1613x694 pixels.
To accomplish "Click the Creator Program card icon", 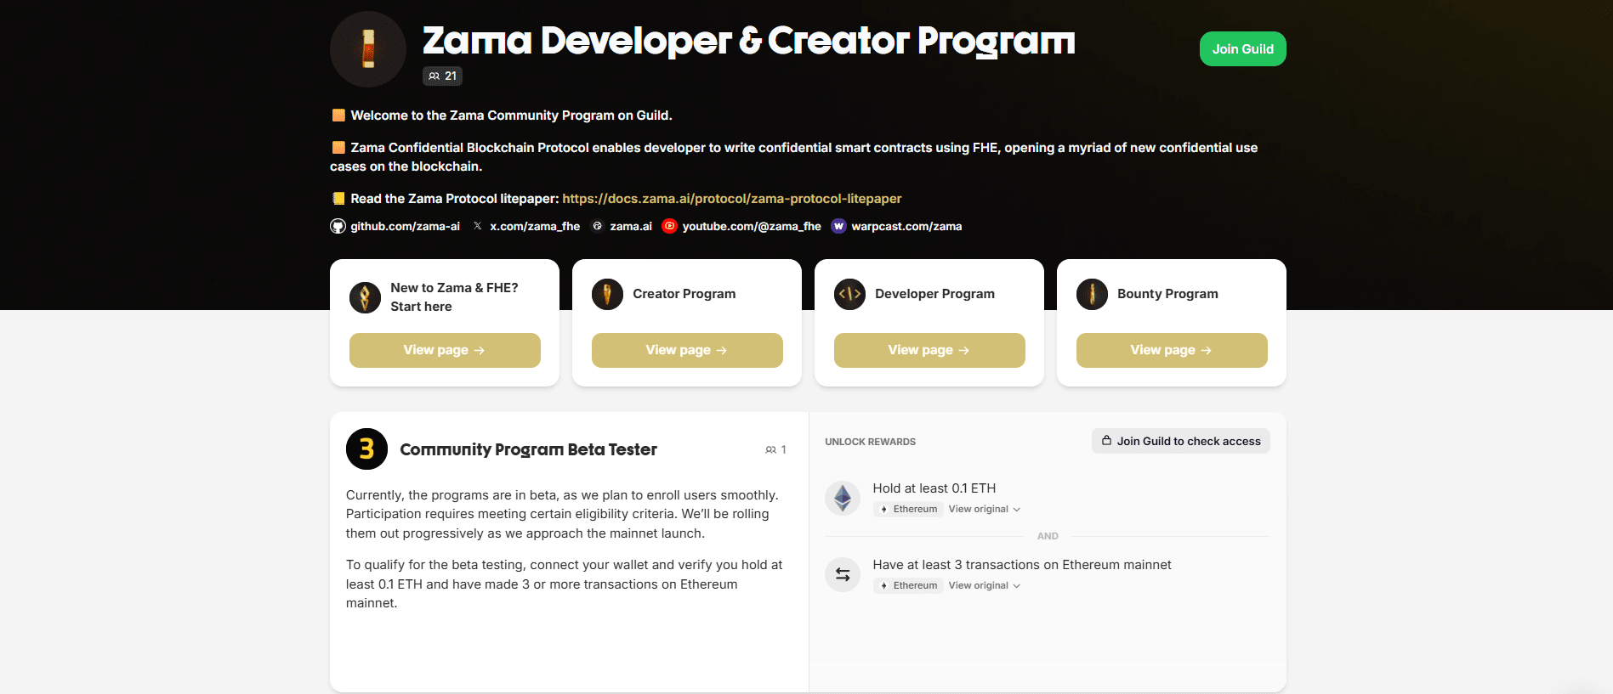I will pyautogui.click(x=607, y=294).
